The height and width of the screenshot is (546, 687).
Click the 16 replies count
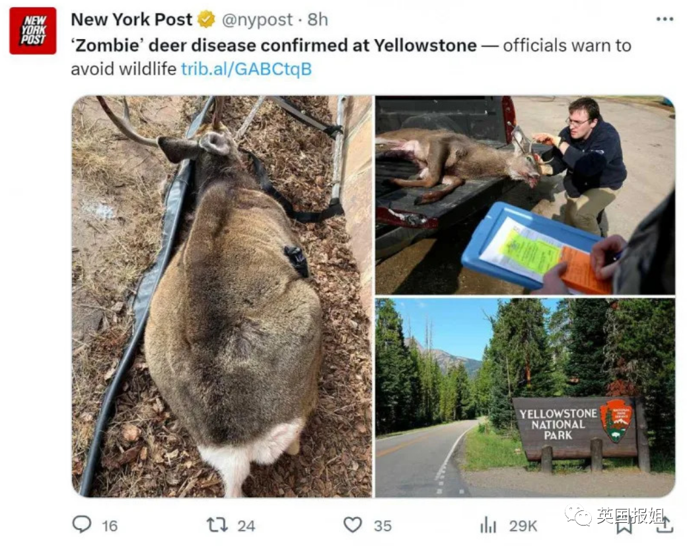pyautogui.click(x=110, y=526)
